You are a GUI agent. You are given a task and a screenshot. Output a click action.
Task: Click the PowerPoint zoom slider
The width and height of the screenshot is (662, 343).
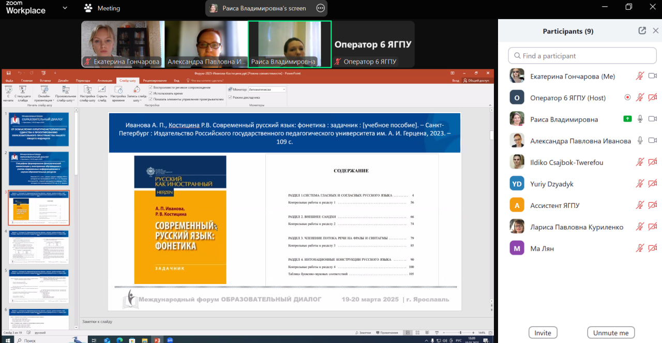coord(460,333)
